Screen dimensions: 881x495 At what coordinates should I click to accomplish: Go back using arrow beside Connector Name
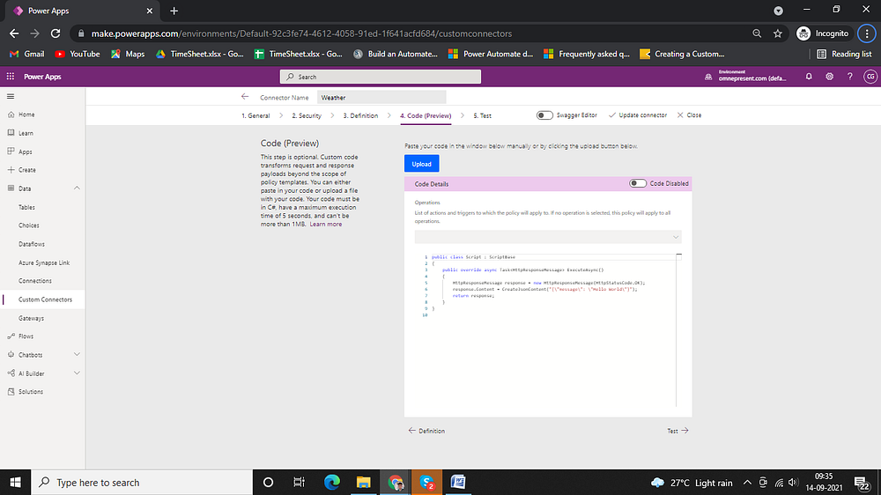click(245, 97)
